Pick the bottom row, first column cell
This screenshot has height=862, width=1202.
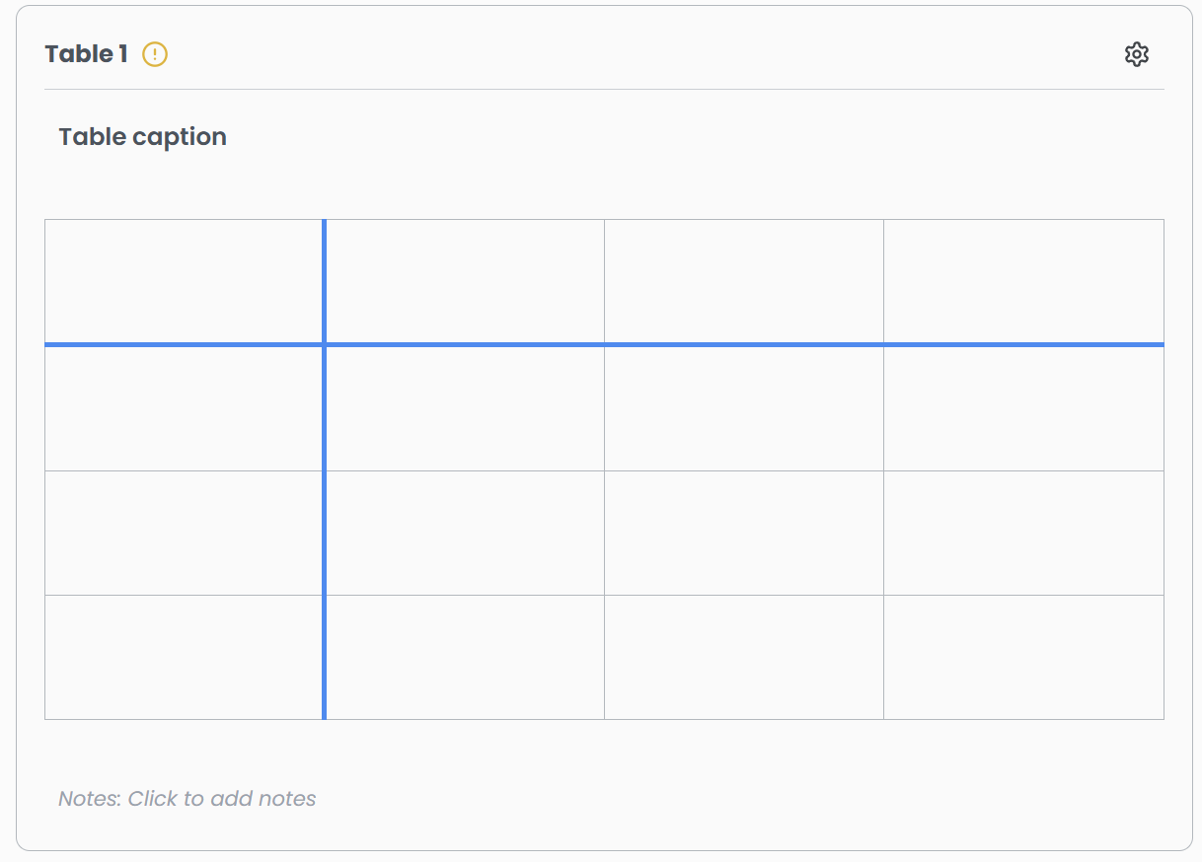[x=184, y=657]
